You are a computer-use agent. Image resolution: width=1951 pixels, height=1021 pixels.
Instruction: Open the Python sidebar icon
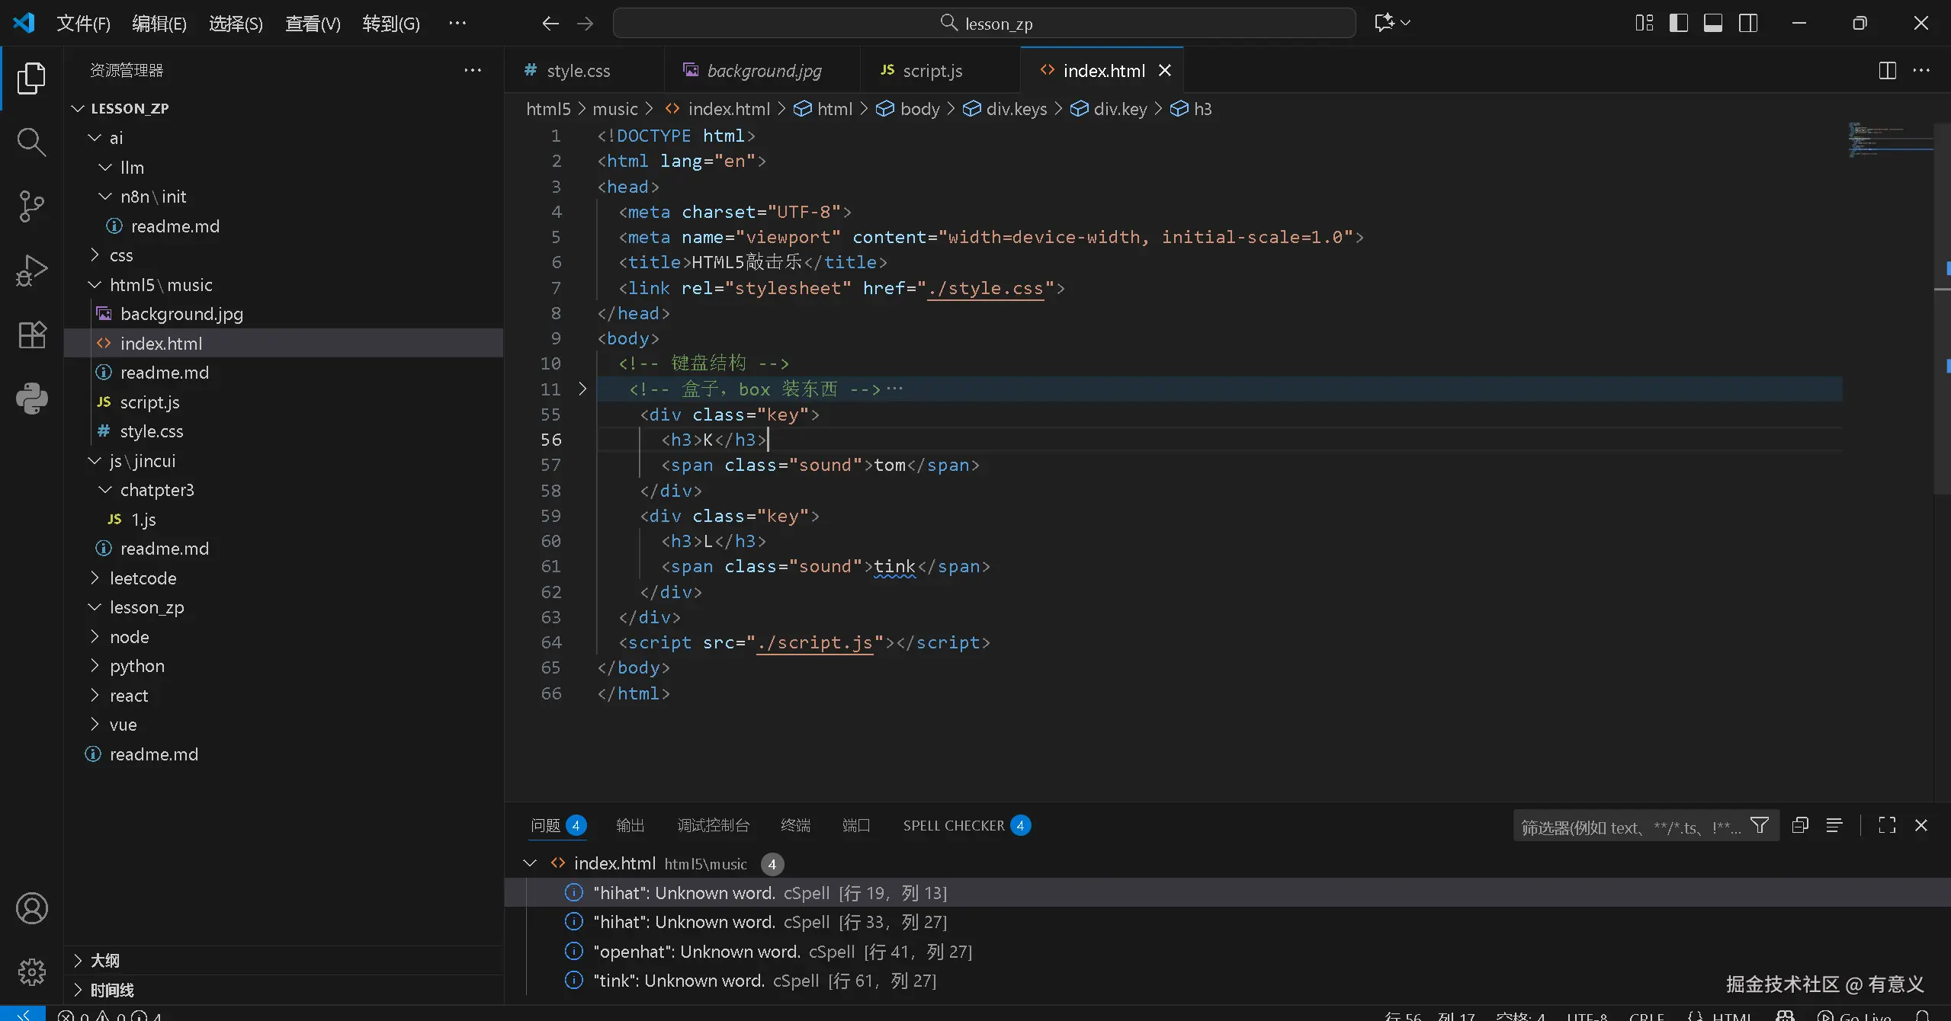pos(31,398)
